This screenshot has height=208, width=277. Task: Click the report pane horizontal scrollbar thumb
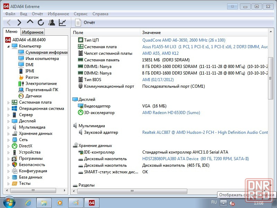132,191
